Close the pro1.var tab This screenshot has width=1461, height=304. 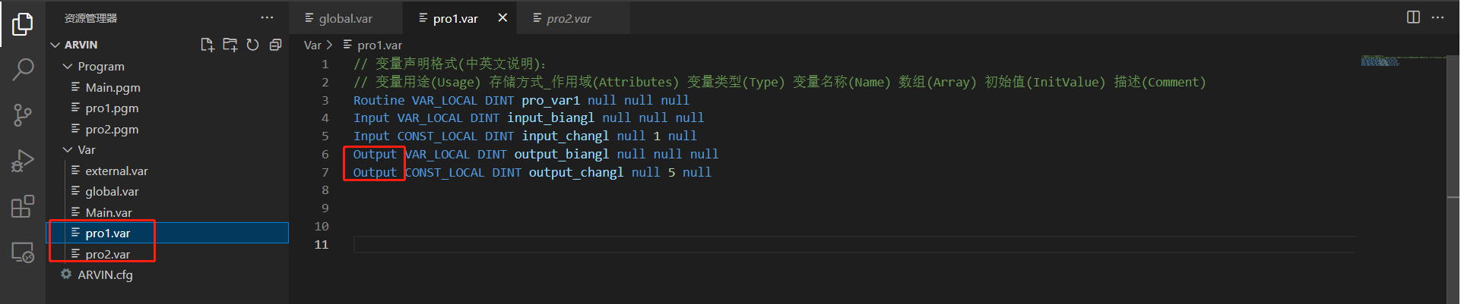(502, 17)
